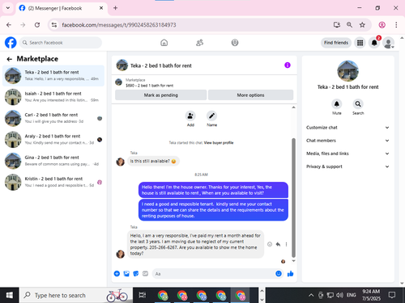Image resolution: width=405 pixels, height=303 pixels.
Task: Click the chat message scrollbar
Action: pos(293,198)
